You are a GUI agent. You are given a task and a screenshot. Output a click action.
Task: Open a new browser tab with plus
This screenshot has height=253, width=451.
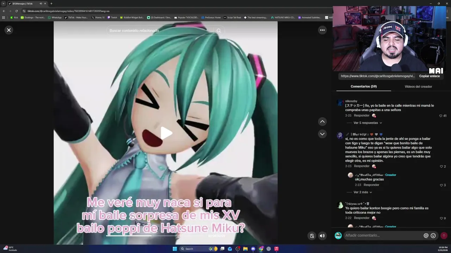51,4
